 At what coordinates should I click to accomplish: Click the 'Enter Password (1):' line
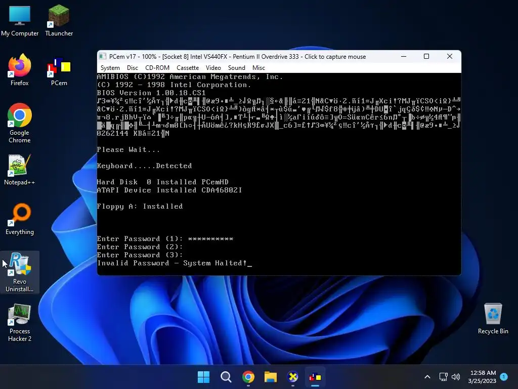165,239
